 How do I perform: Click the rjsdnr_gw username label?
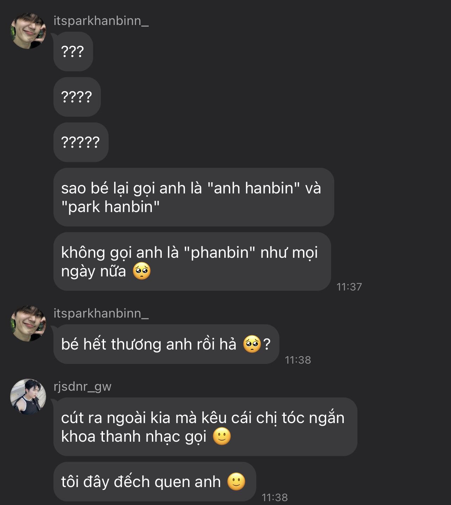coord(83,386)
